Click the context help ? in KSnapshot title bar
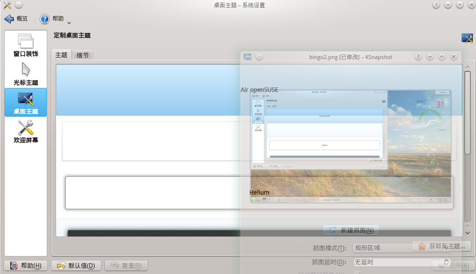The image size is (476, 274). click(x=418, y=57)
